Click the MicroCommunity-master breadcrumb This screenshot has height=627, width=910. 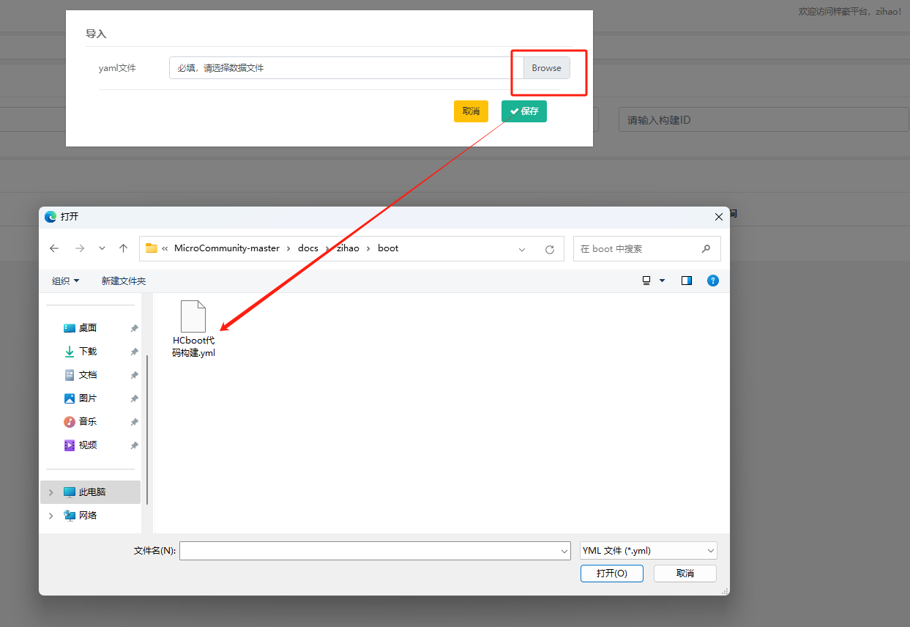pyautogui.click(x=227, y=248)
